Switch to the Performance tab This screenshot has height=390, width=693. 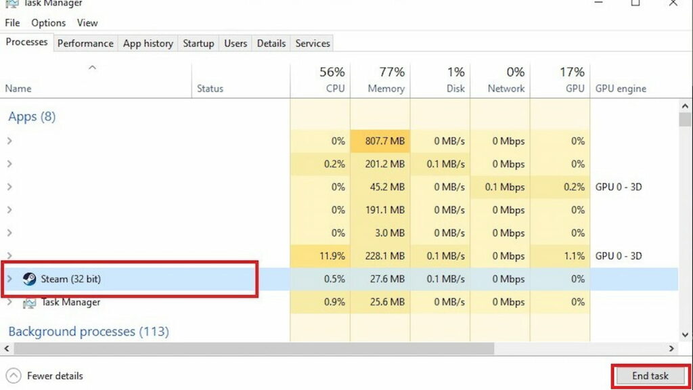click(85, 43)
